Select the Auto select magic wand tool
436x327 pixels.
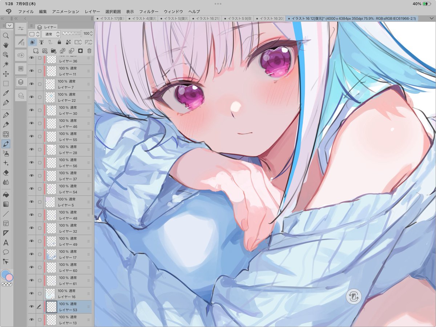6,64
